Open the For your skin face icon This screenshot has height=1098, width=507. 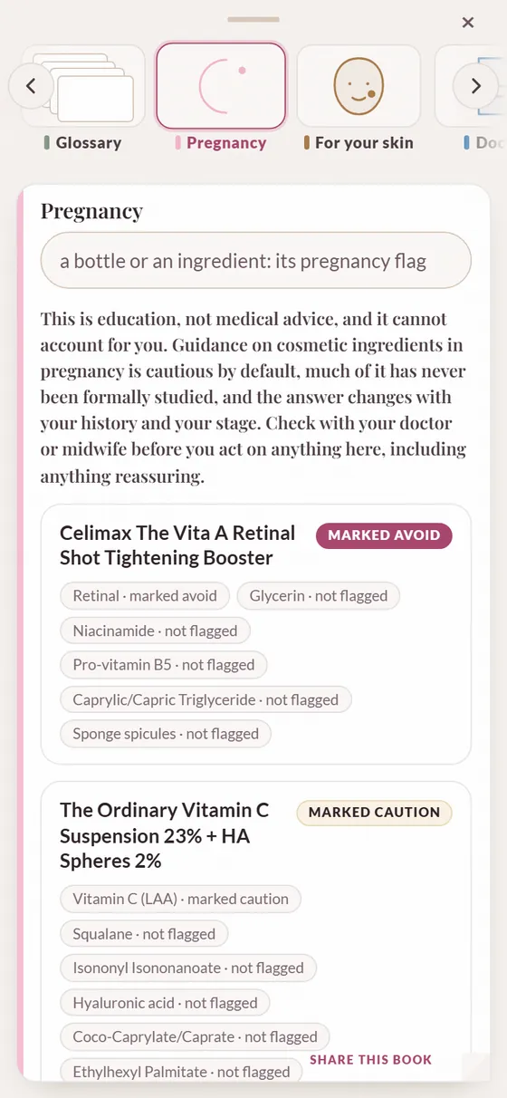(359, 86)
